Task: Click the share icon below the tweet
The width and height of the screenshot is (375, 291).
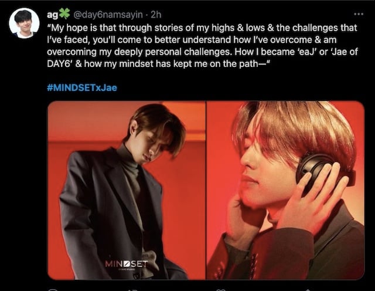Action: pos(307,290)
